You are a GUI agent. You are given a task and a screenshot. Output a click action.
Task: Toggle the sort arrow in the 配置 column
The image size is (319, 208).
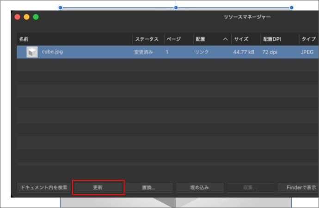225,39
